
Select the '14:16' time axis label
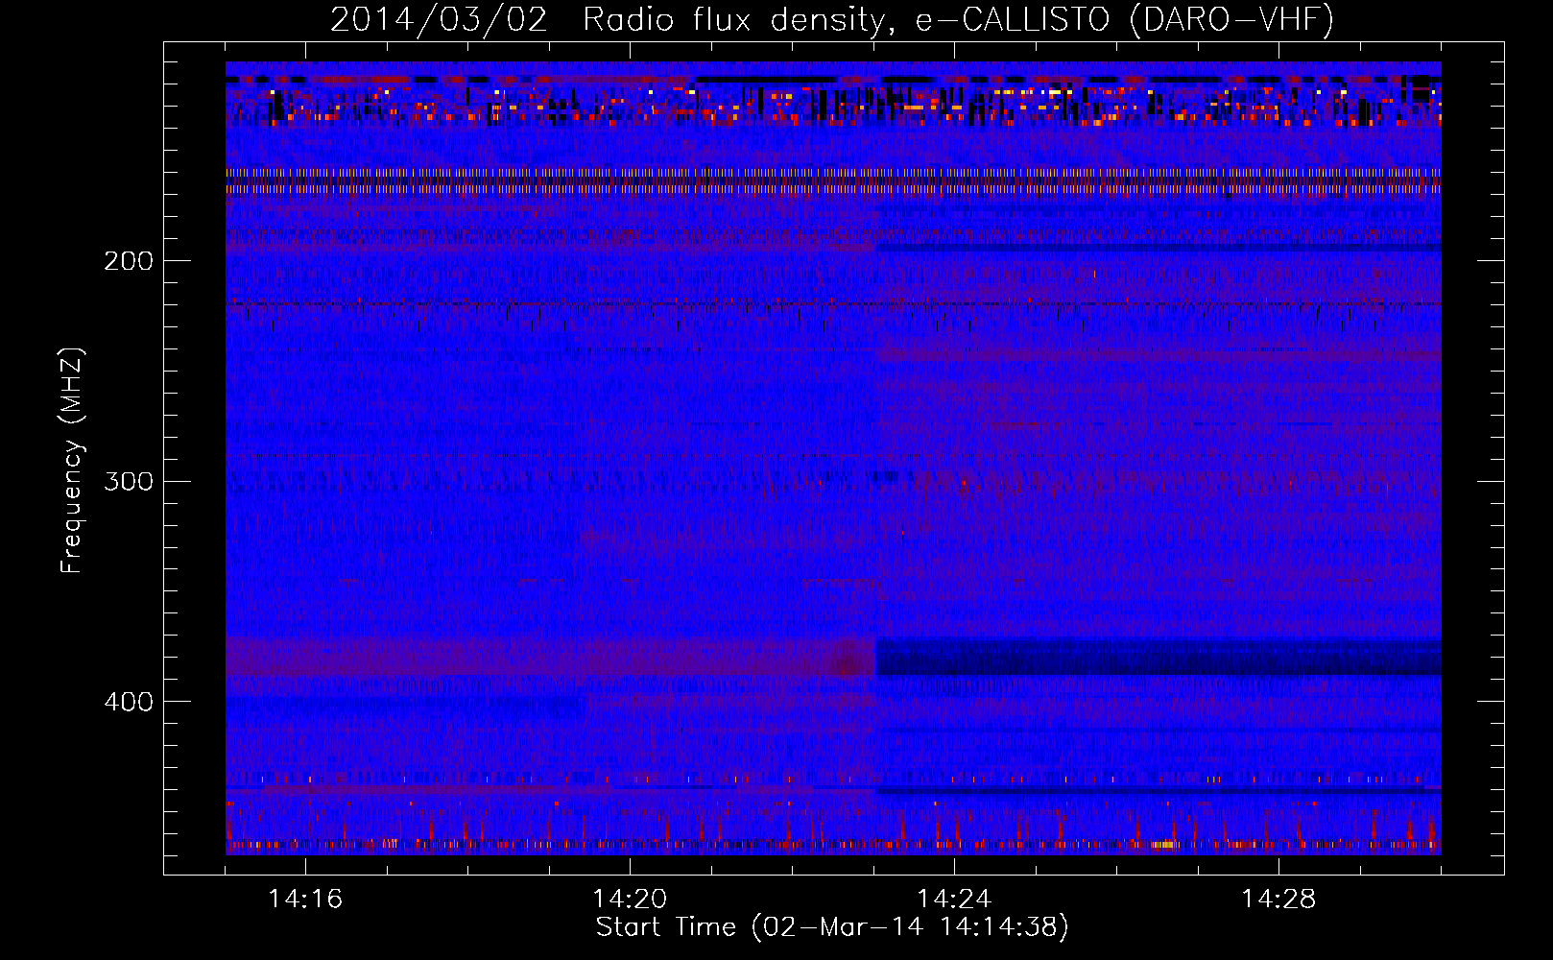[305, 899]
